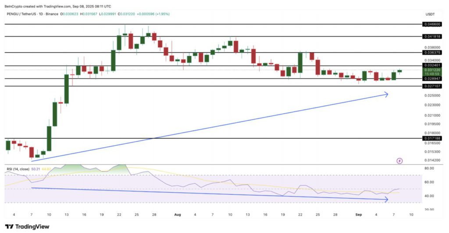
Task: Click the current price label 0.031220
Action: [432, 70]
